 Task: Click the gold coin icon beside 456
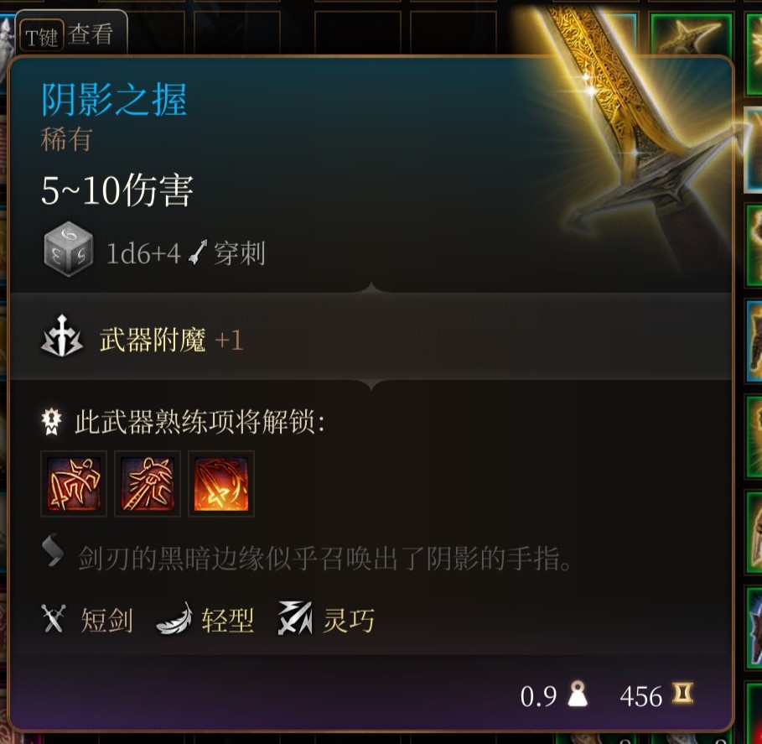pos(683,693)
